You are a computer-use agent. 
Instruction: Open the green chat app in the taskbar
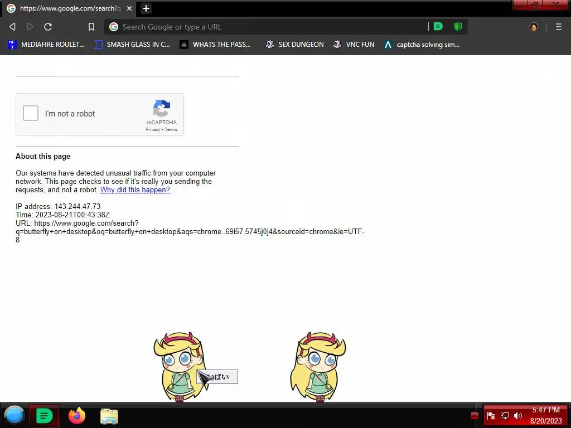44,415
